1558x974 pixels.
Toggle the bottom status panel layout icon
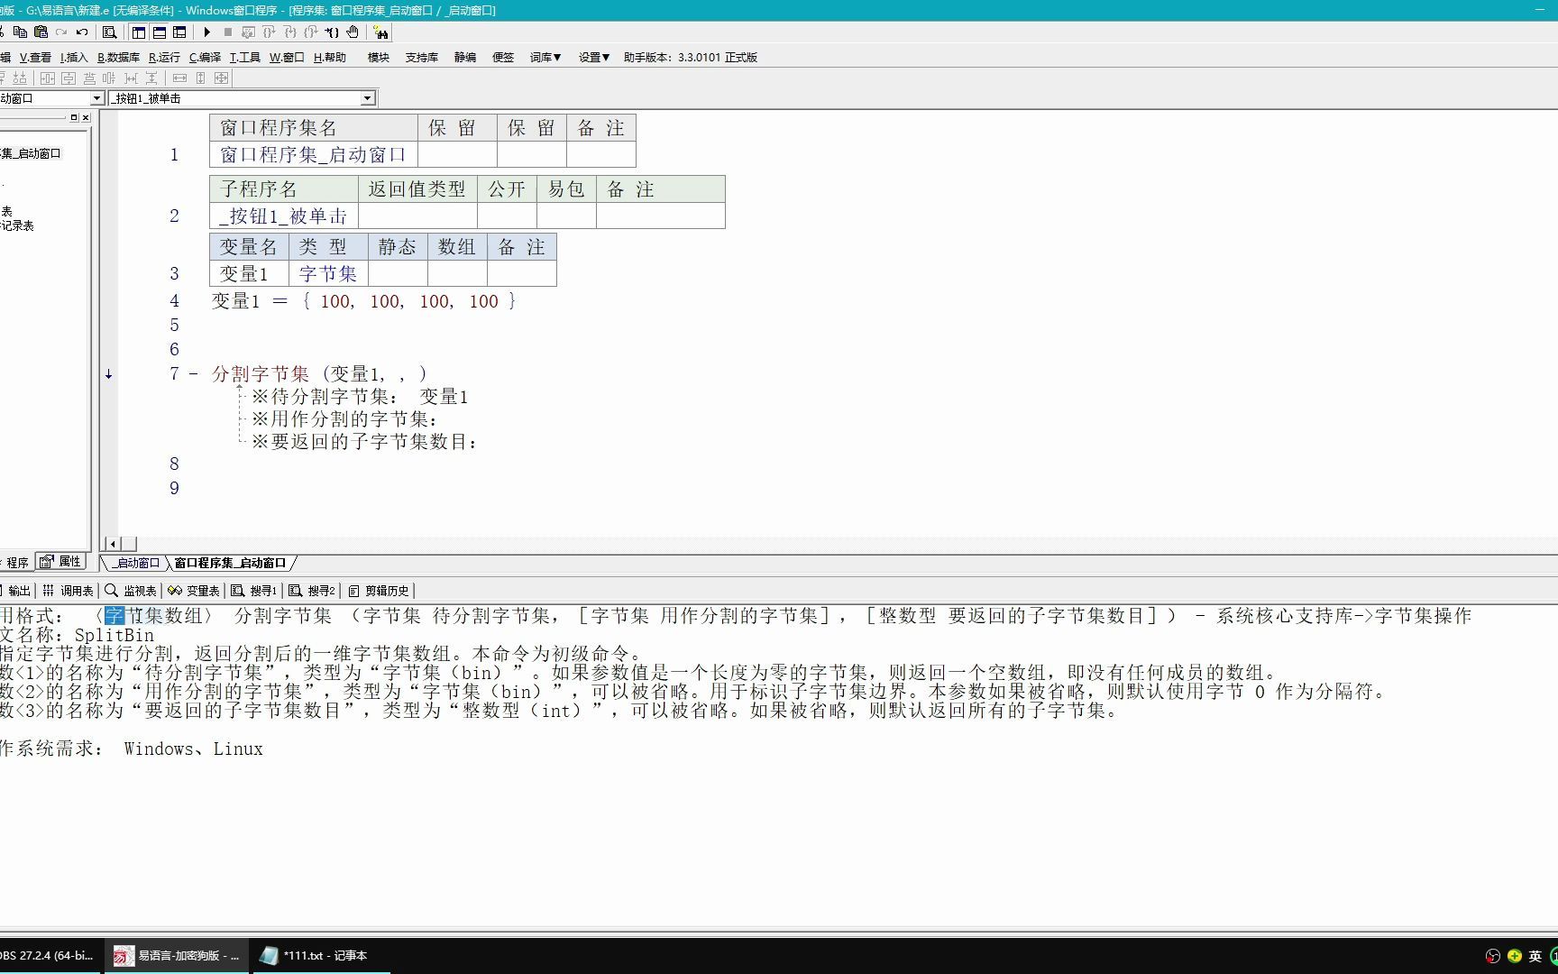coord(160,32)
